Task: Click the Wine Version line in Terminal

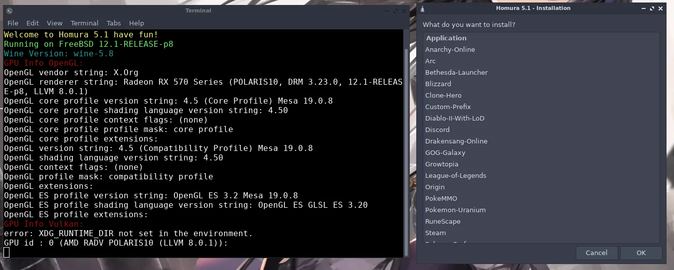Action: [59, 53]
